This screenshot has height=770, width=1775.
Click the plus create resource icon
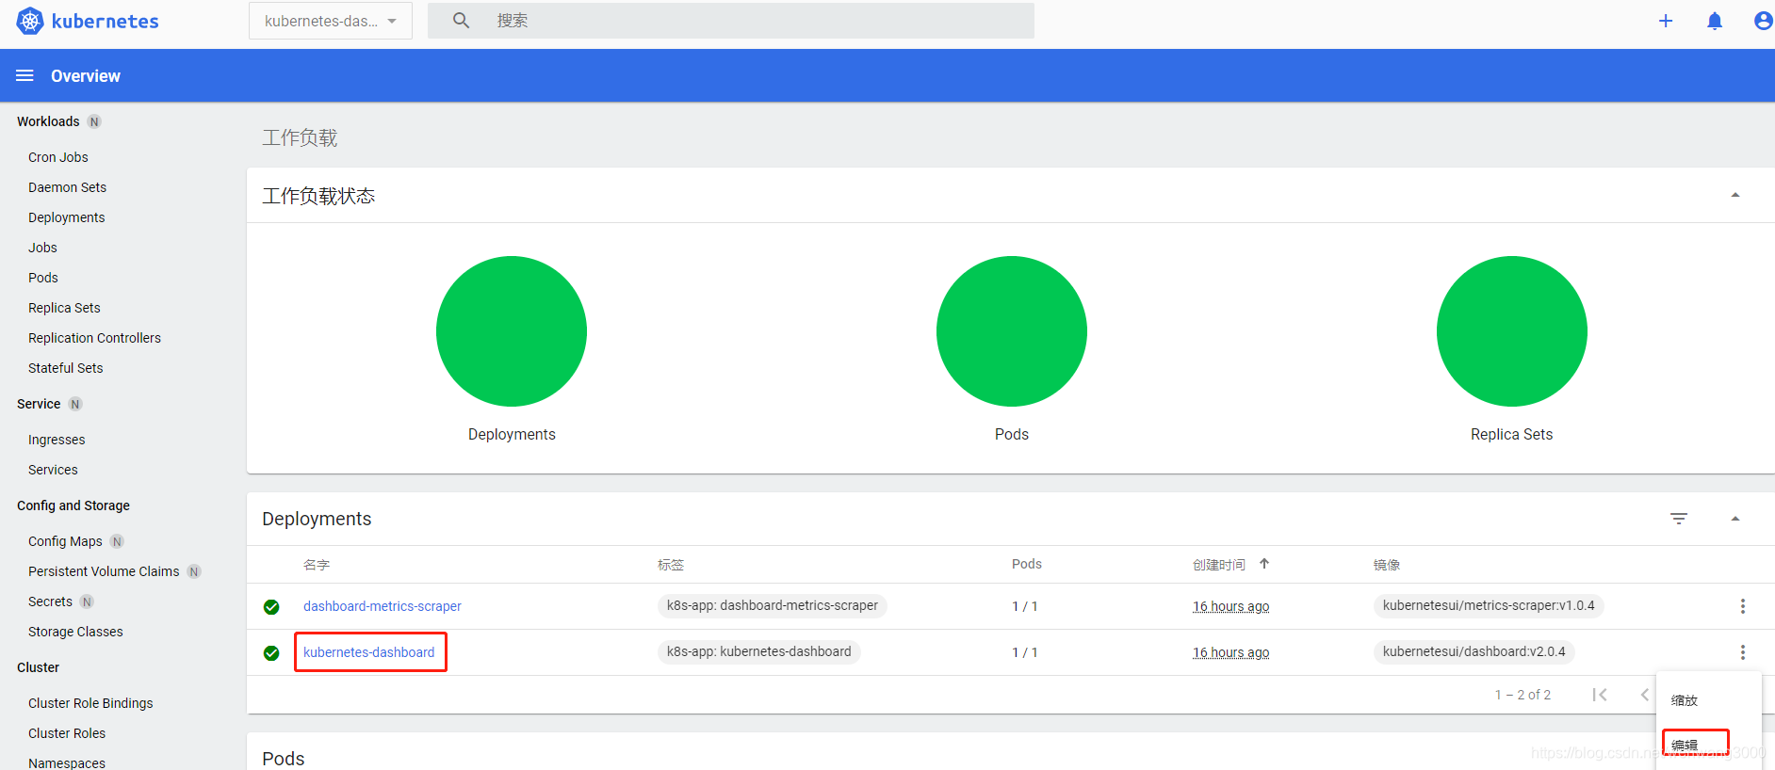(x=1666, y=21)
